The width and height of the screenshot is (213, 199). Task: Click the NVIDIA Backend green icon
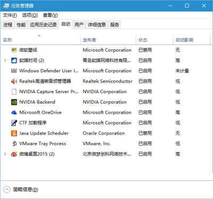click(x=14, y=102)
